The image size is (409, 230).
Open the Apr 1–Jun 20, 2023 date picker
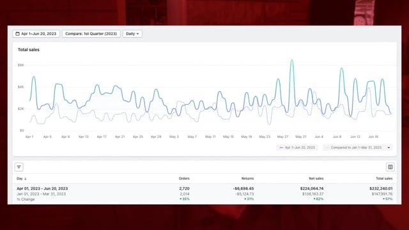point(36,34)
